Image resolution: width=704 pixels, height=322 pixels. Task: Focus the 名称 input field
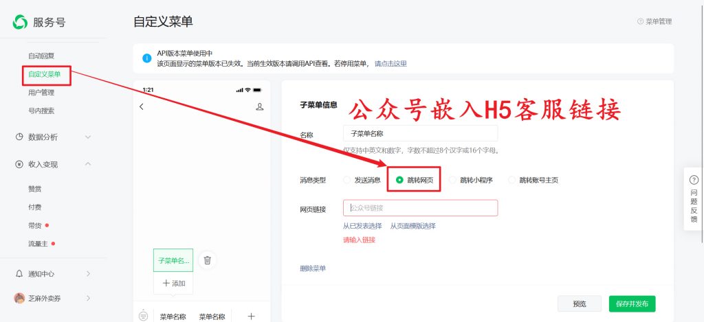[x=420, y=133]
